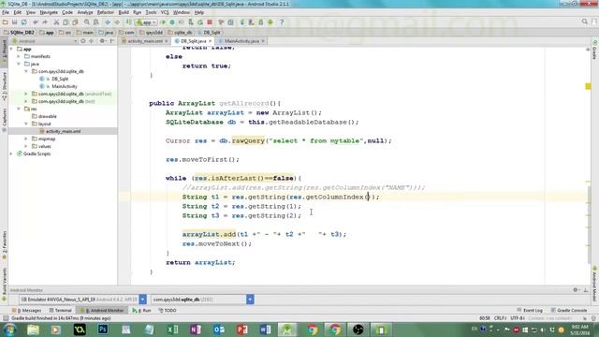The height and width of the screenshot is (337, 599).
Task: Collapse the layout folder node
Action: (x=26, y=124)
